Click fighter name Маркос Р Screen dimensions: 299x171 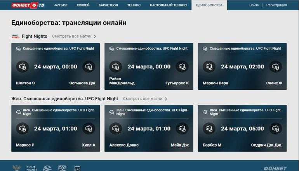pyautogui.click(x=25, y=145)
